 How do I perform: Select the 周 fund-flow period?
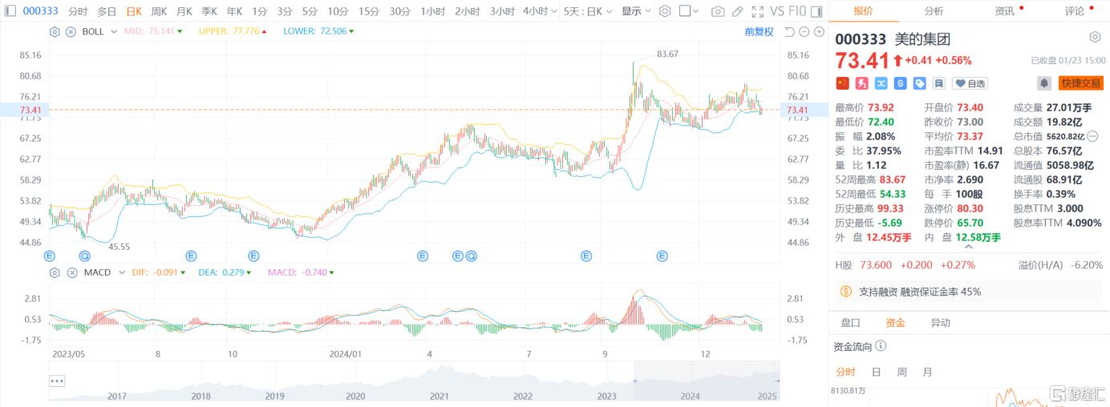(901, 372)
